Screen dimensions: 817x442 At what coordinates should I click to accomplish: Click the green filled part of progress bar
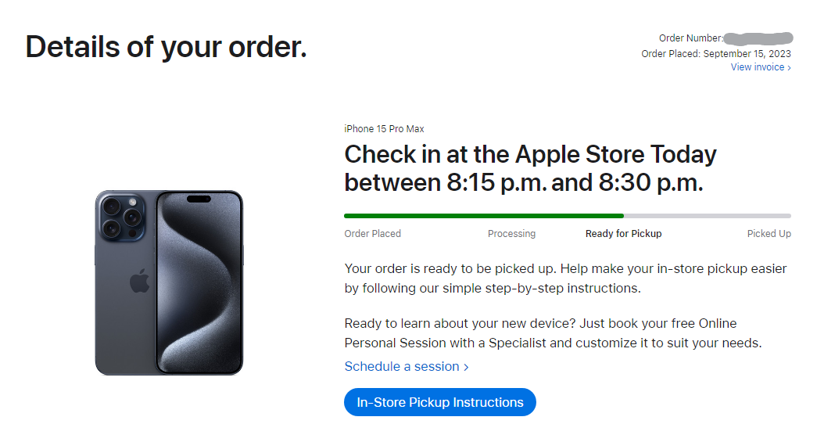pos(483,216)
